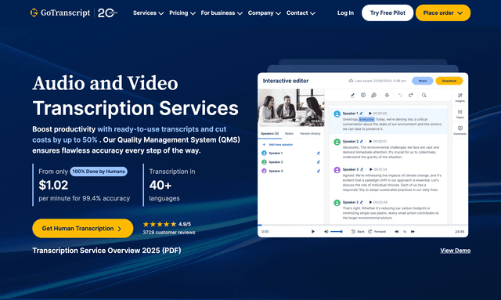The width and height of the screenshot is (501, 300).
Task: Click the add comment icon in editor toolbar
Action: (363, 95)
